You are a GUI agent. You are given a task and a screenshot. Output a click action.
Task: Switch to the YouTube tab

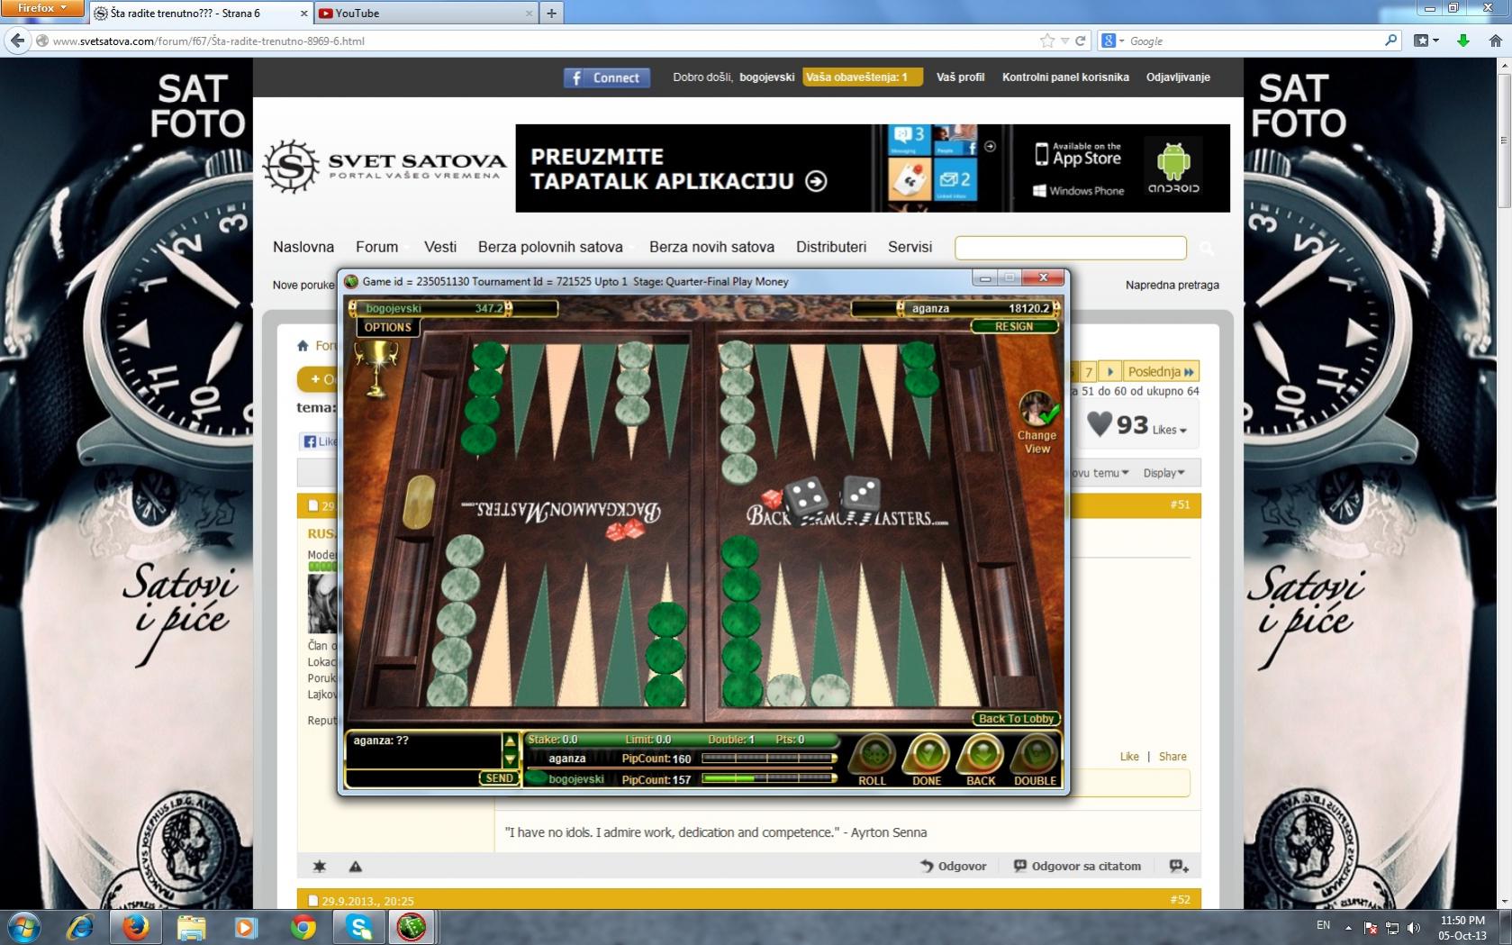[x=424, y=14]
